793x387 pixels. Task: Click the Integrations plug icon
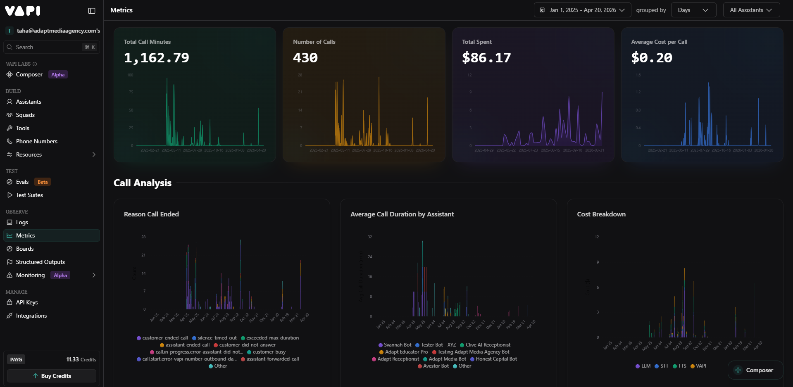[x=10, y=316]
